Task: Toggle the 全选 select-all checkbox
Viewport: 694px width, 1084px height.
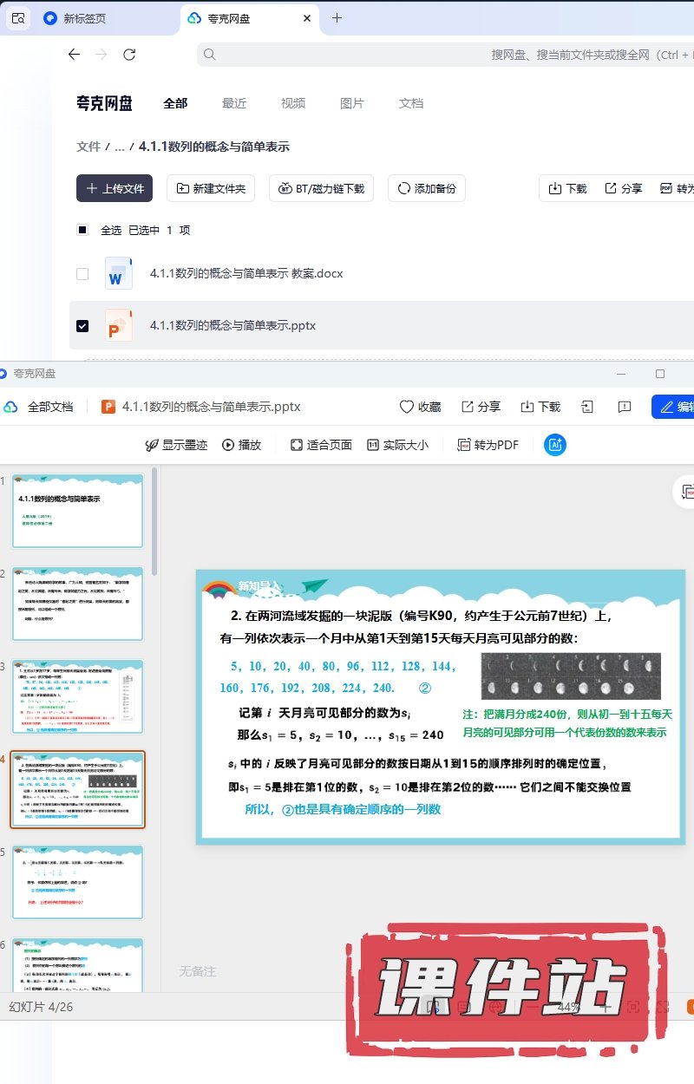Action: [82, 231]
